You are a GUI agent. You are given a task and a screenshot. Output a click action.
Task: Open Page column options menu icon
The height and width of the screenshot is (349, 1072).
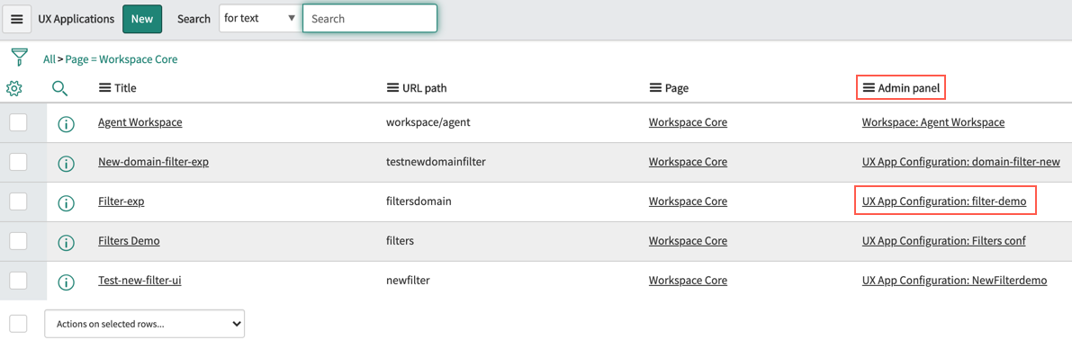coord(654,88)
